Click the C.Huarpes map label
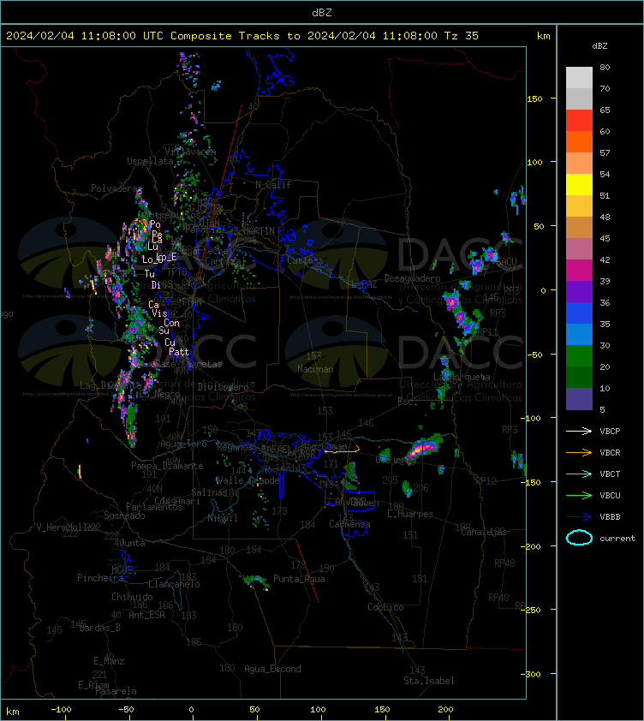Image resolution: width=644 pixels, height=721 pixels. [410, 514]
